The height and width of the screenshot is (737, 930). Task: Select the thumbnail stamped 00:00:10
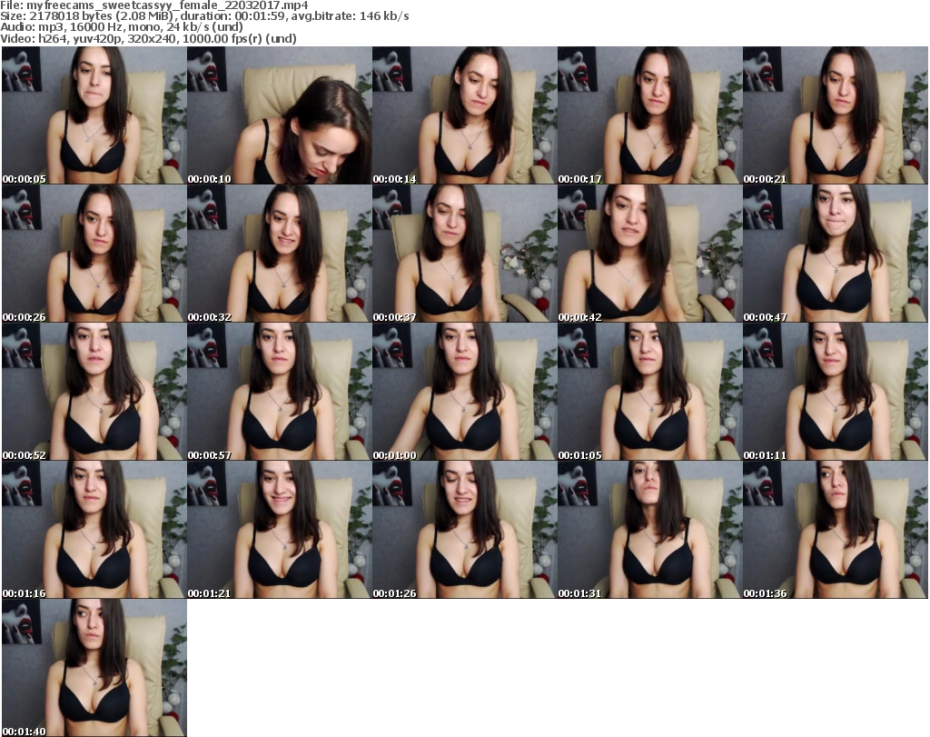280,115
